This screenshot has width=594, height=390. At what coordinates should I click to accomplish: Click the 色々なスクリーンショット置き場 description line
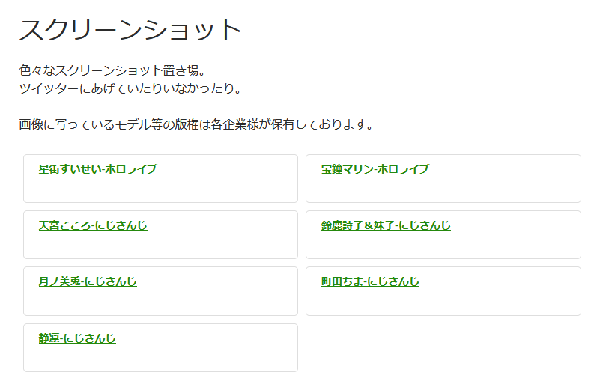(x=112, y=71)
